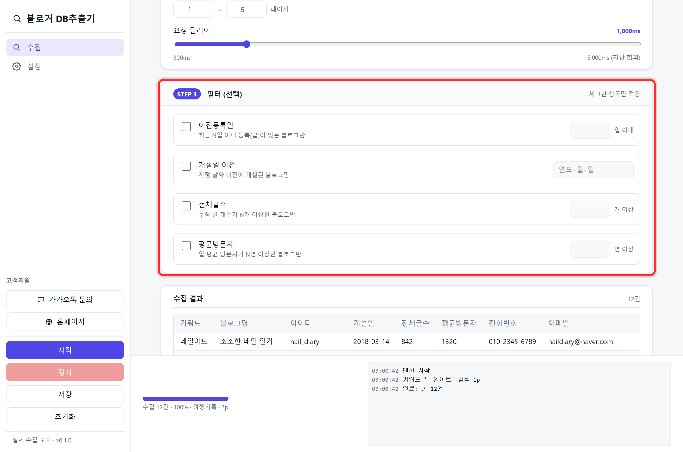The width and height of the screenshot is (683, 452).
Task: Click the collection progress bar
Action: click(186, 399)
